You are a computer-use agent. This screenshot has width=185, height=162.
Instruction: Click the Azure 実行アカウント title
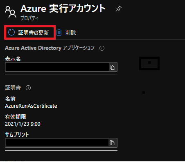[63, 9]
